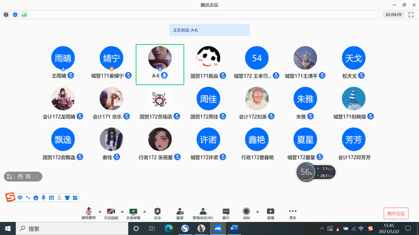Expand arrow beside 共享屏幕 share screen
Viewport: 419px width, 235px height.
pos(145,210)
